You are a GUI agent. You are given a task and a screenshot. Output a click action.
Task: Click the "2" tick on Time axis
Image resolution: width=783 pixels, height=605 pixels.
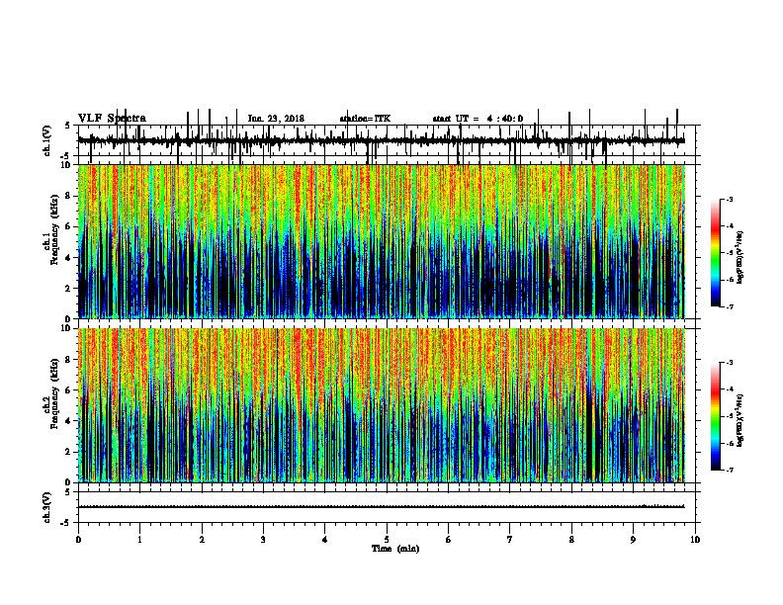[x=202, y=540]
